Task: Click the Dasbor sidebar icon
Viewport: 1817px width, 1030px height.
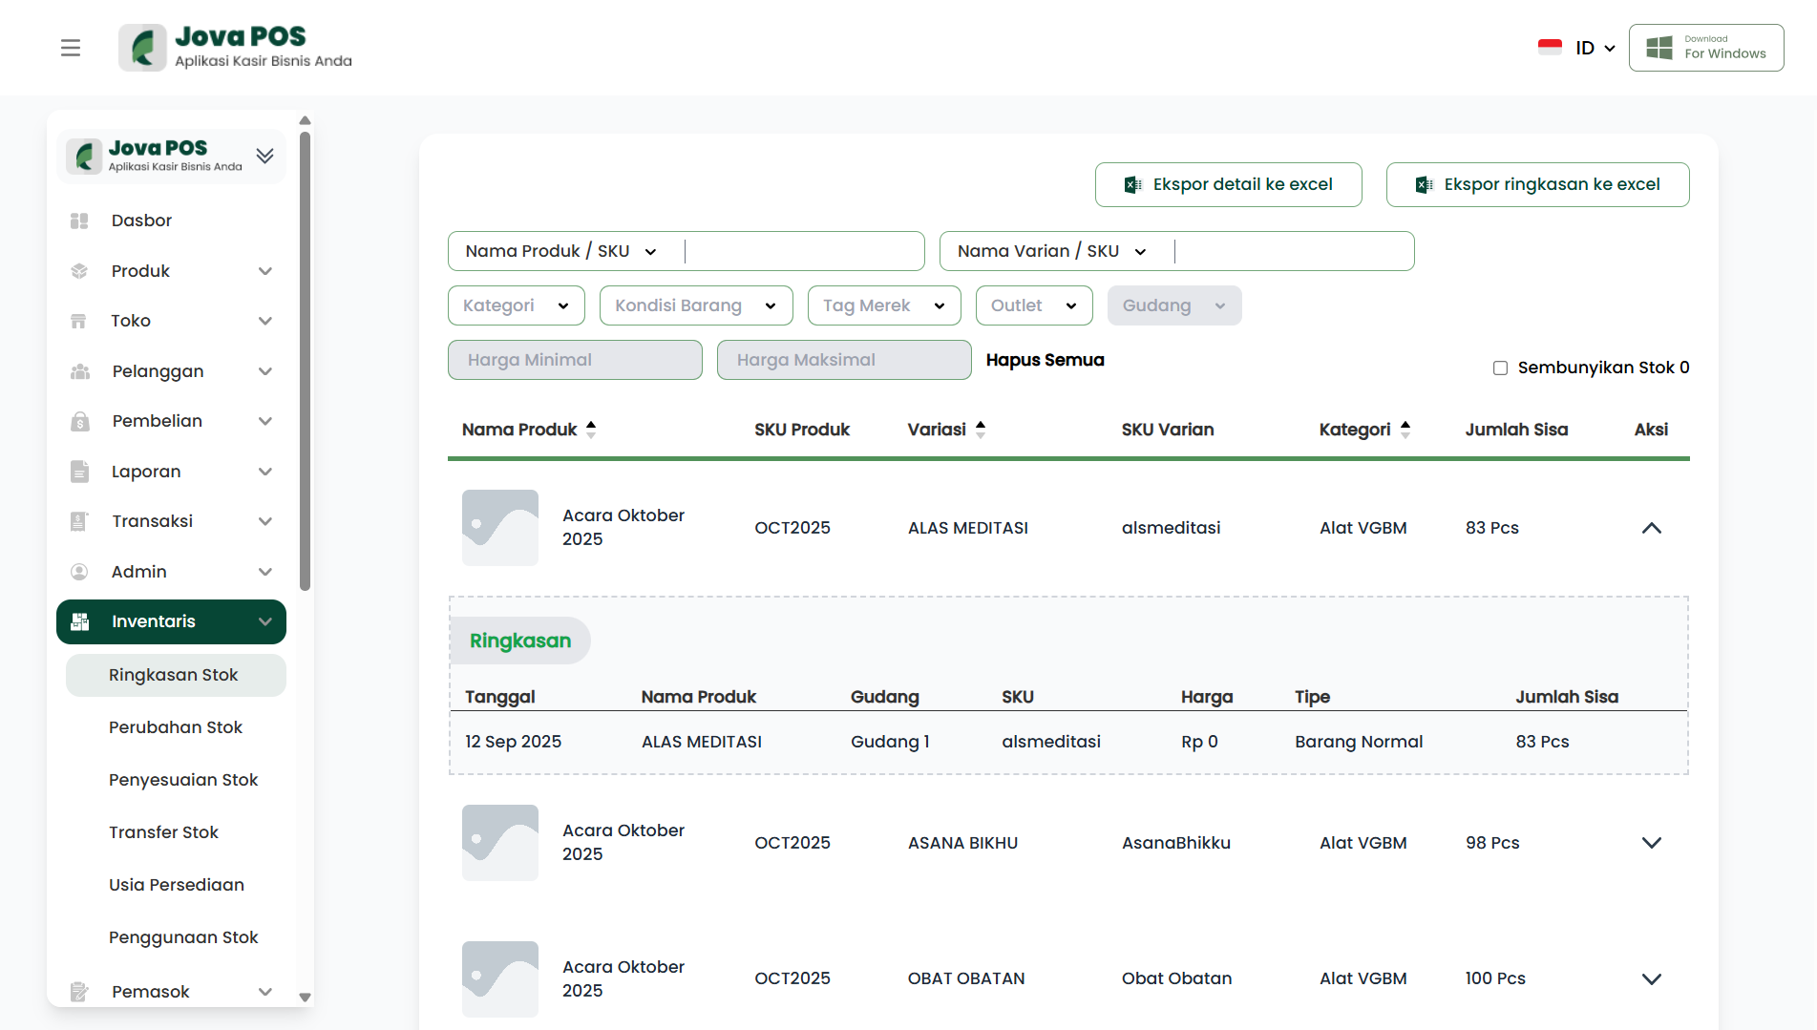Action: point(79,221)
